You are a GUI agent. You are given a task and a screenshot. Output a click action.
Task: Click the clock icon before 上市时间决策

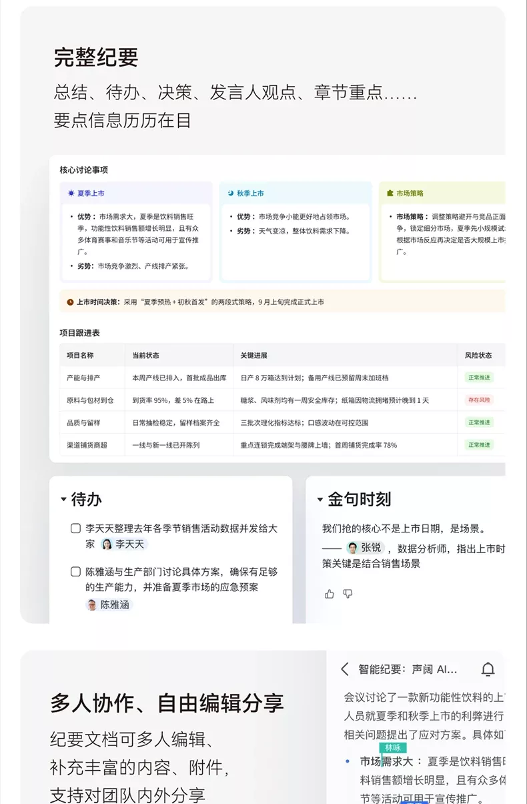(70, 302)
